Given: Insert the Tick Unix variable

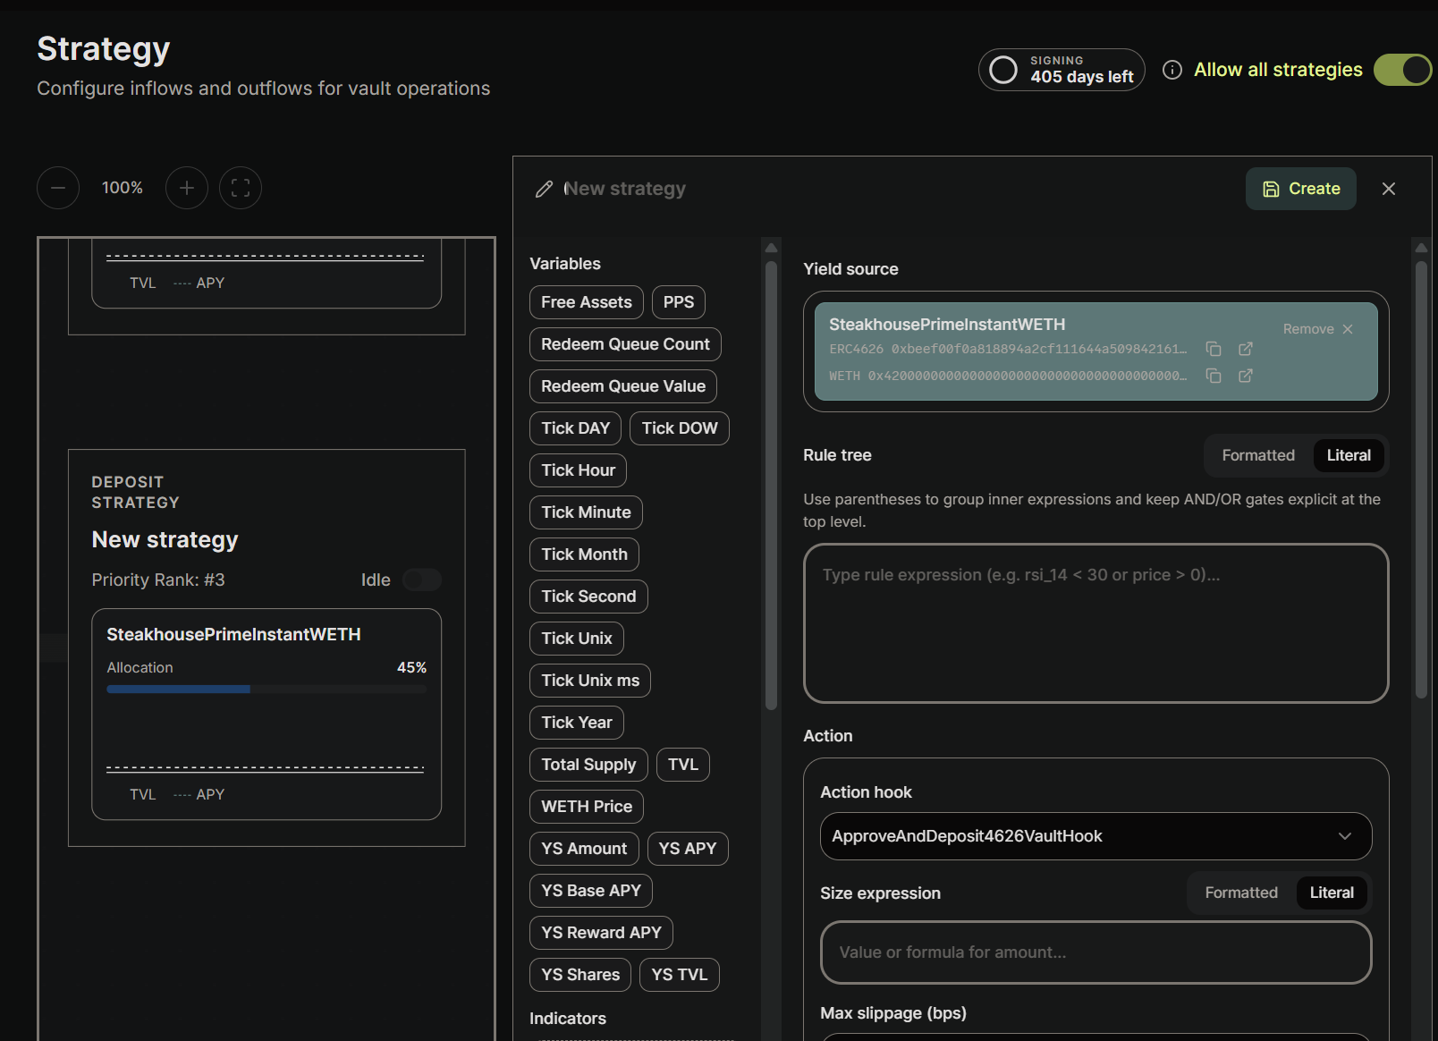Looking at the screenshot, I should pyautogui.click(x=577, y=639).
